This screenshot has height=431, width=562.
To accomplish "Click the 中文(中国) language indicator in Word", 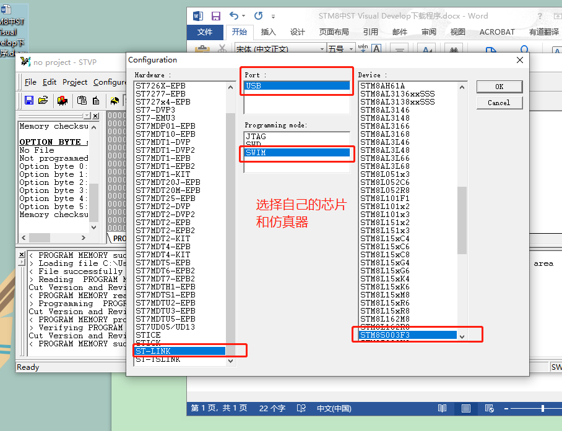I will 334,409.
